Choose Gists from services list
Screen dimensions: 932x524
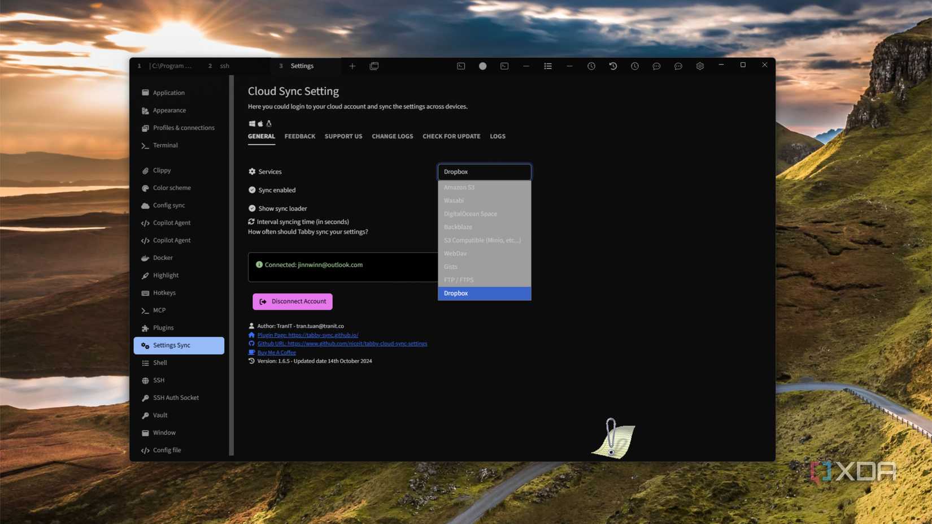(x=485, y=267)
